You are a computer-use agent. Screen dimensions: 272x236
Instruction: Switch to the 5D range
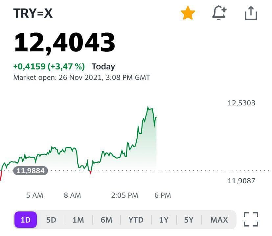[x=51, y=220]
